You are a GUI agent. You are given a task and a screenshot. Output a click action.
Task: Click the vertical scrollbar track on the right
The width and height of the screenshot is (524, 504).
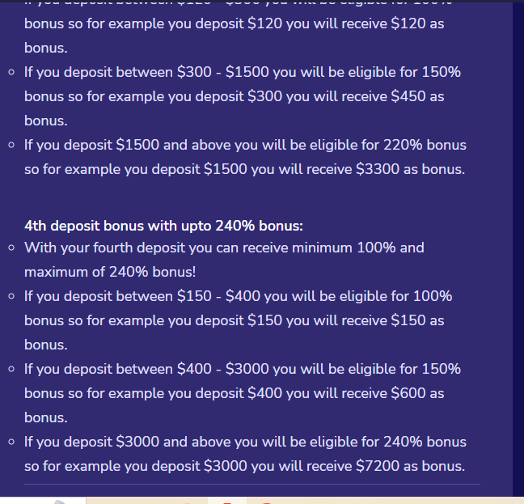point(518,249)
